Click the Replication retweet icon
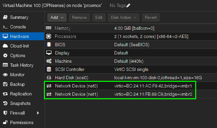The height and width of the screenshot is (128, 217). click(5, 94)
